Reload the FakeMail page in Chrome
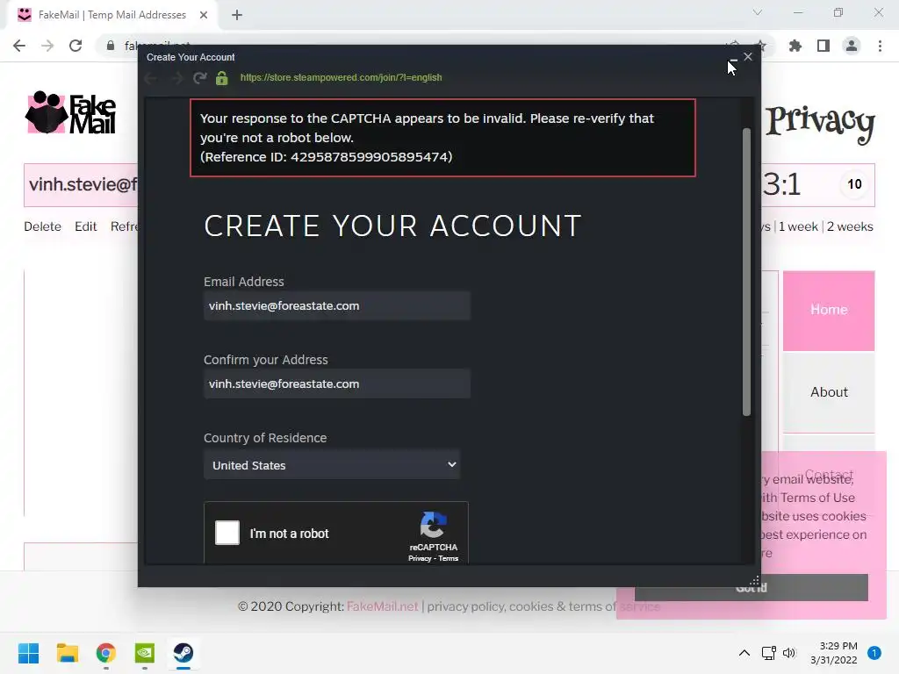The height and width of the screenshot is (674, 899). coord(76,46)
